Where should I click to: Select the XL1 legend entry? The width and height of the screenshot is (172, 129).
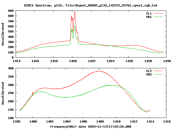click(x=149, y=13)
